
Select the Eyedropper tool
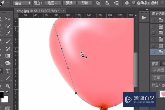pyautogui.click(x=8, y=33)
